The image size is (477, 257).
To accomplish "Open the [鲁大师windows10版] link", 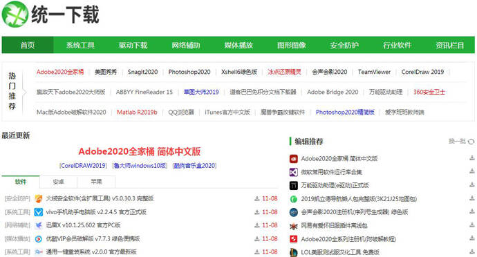I will click(x=140, y=166).
